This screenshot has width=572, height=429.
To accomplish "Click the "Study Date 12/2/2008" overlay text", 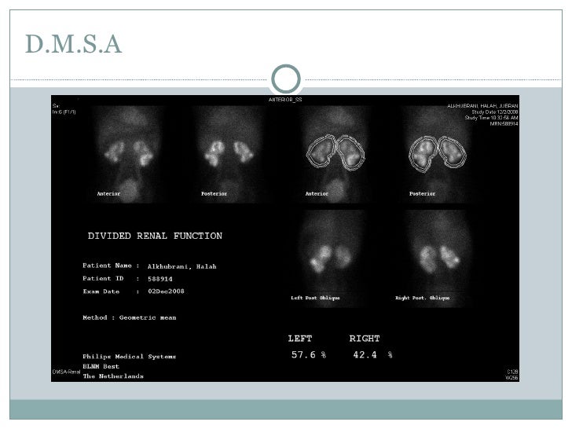I will coord(495,112).
